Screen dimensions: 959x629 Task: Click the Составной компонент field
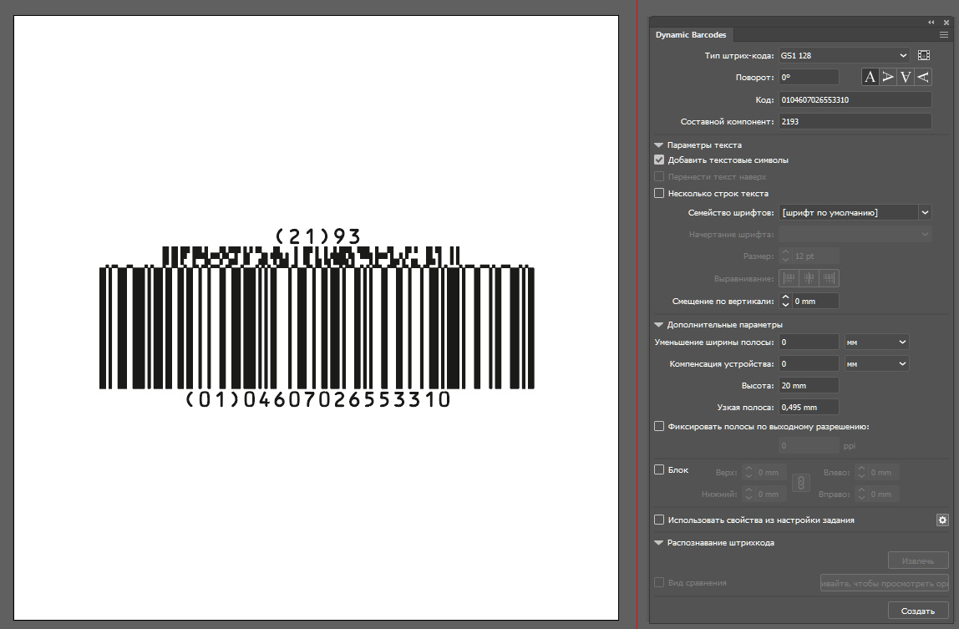click(855, 121)
